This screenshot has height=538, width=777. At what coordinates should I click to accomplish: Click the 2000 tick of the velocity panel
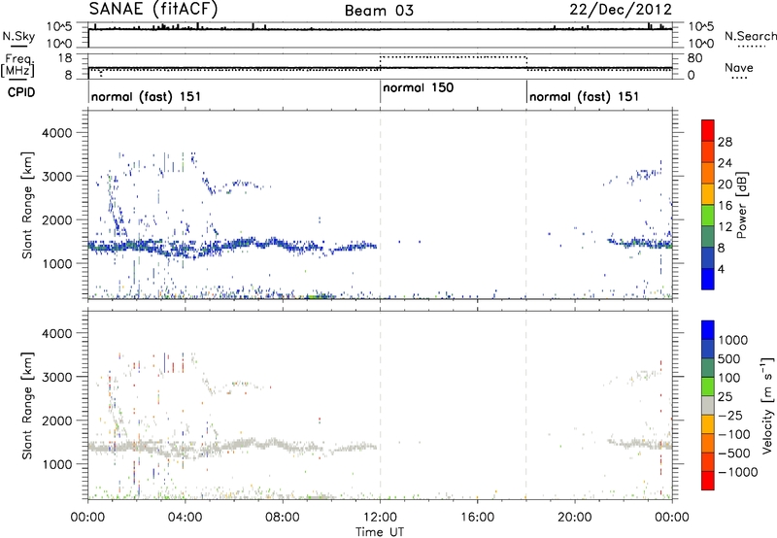click(x=56, y=421)
